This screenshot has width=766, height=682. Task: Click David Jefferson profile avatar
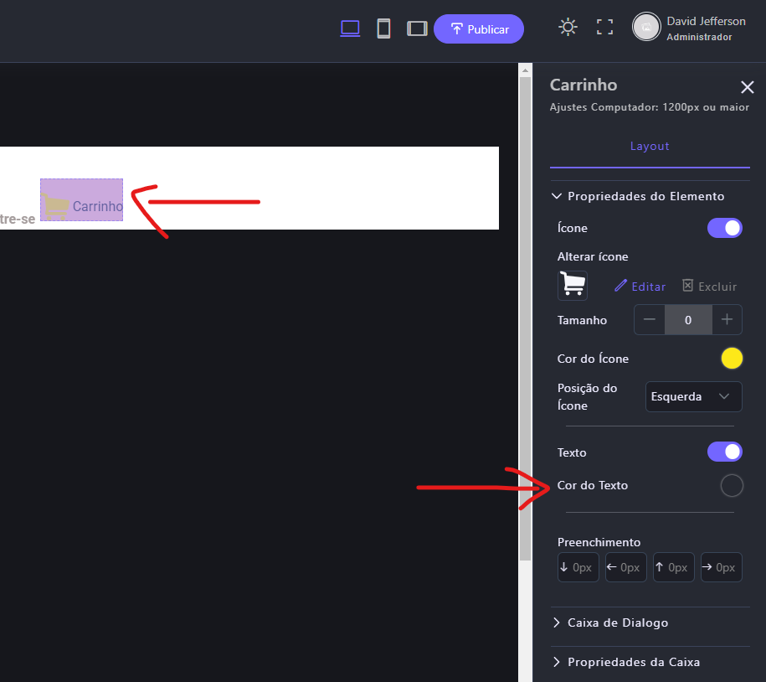pos(646,27)
